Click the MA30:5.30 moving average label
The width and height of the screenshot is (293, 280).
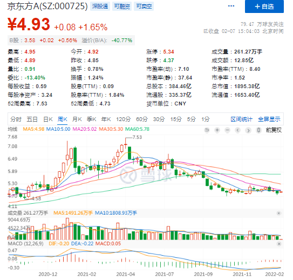[111, 129]
